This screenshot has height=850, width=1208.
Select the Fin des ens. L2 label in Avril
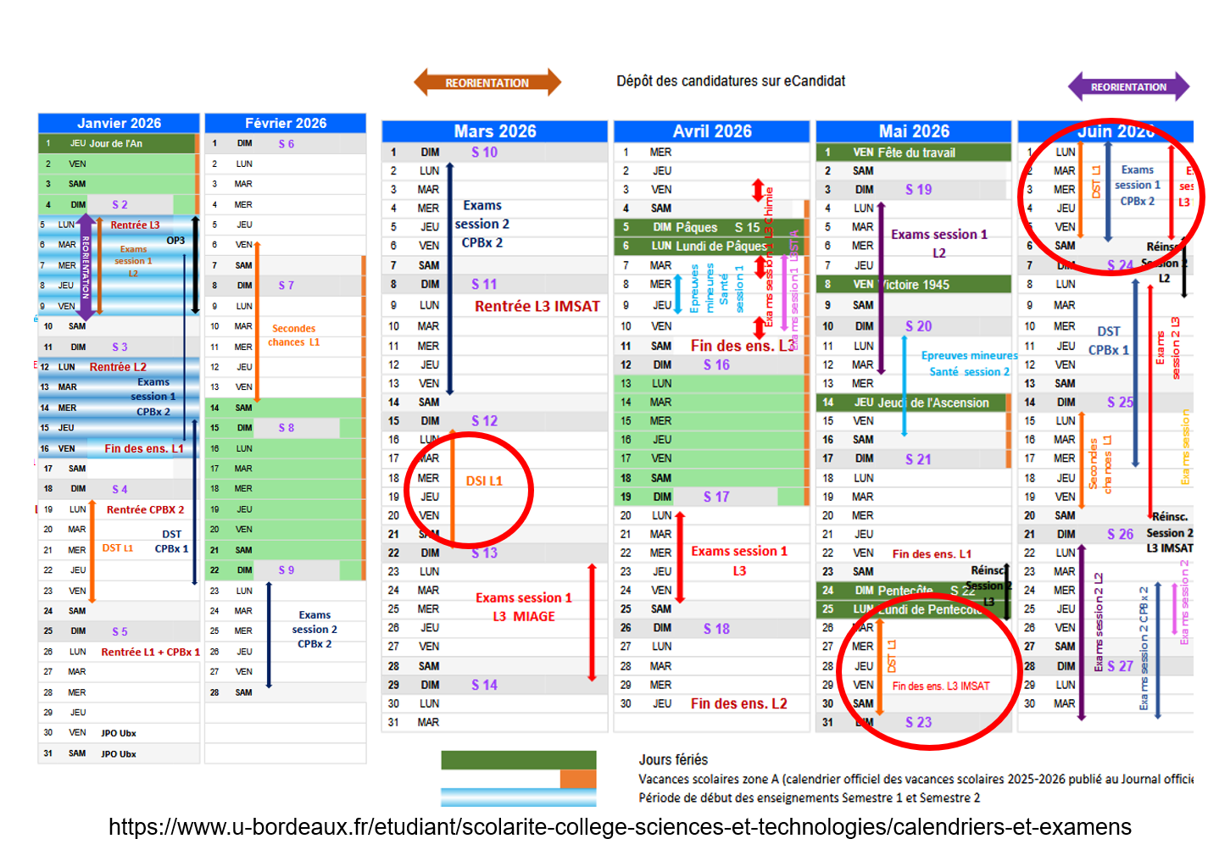point(739,703)
